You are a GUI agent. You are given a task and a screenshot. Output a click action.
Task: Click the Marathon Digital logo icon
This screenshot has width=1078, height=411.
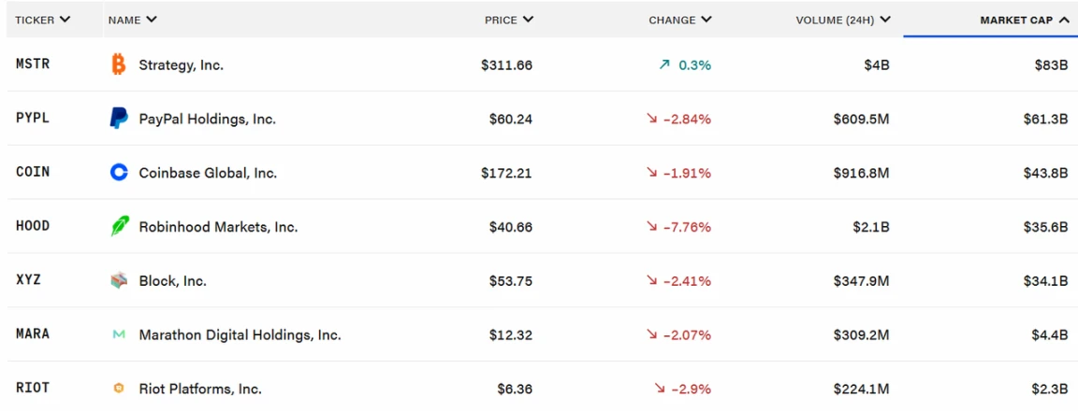click(x=119, y=334)
